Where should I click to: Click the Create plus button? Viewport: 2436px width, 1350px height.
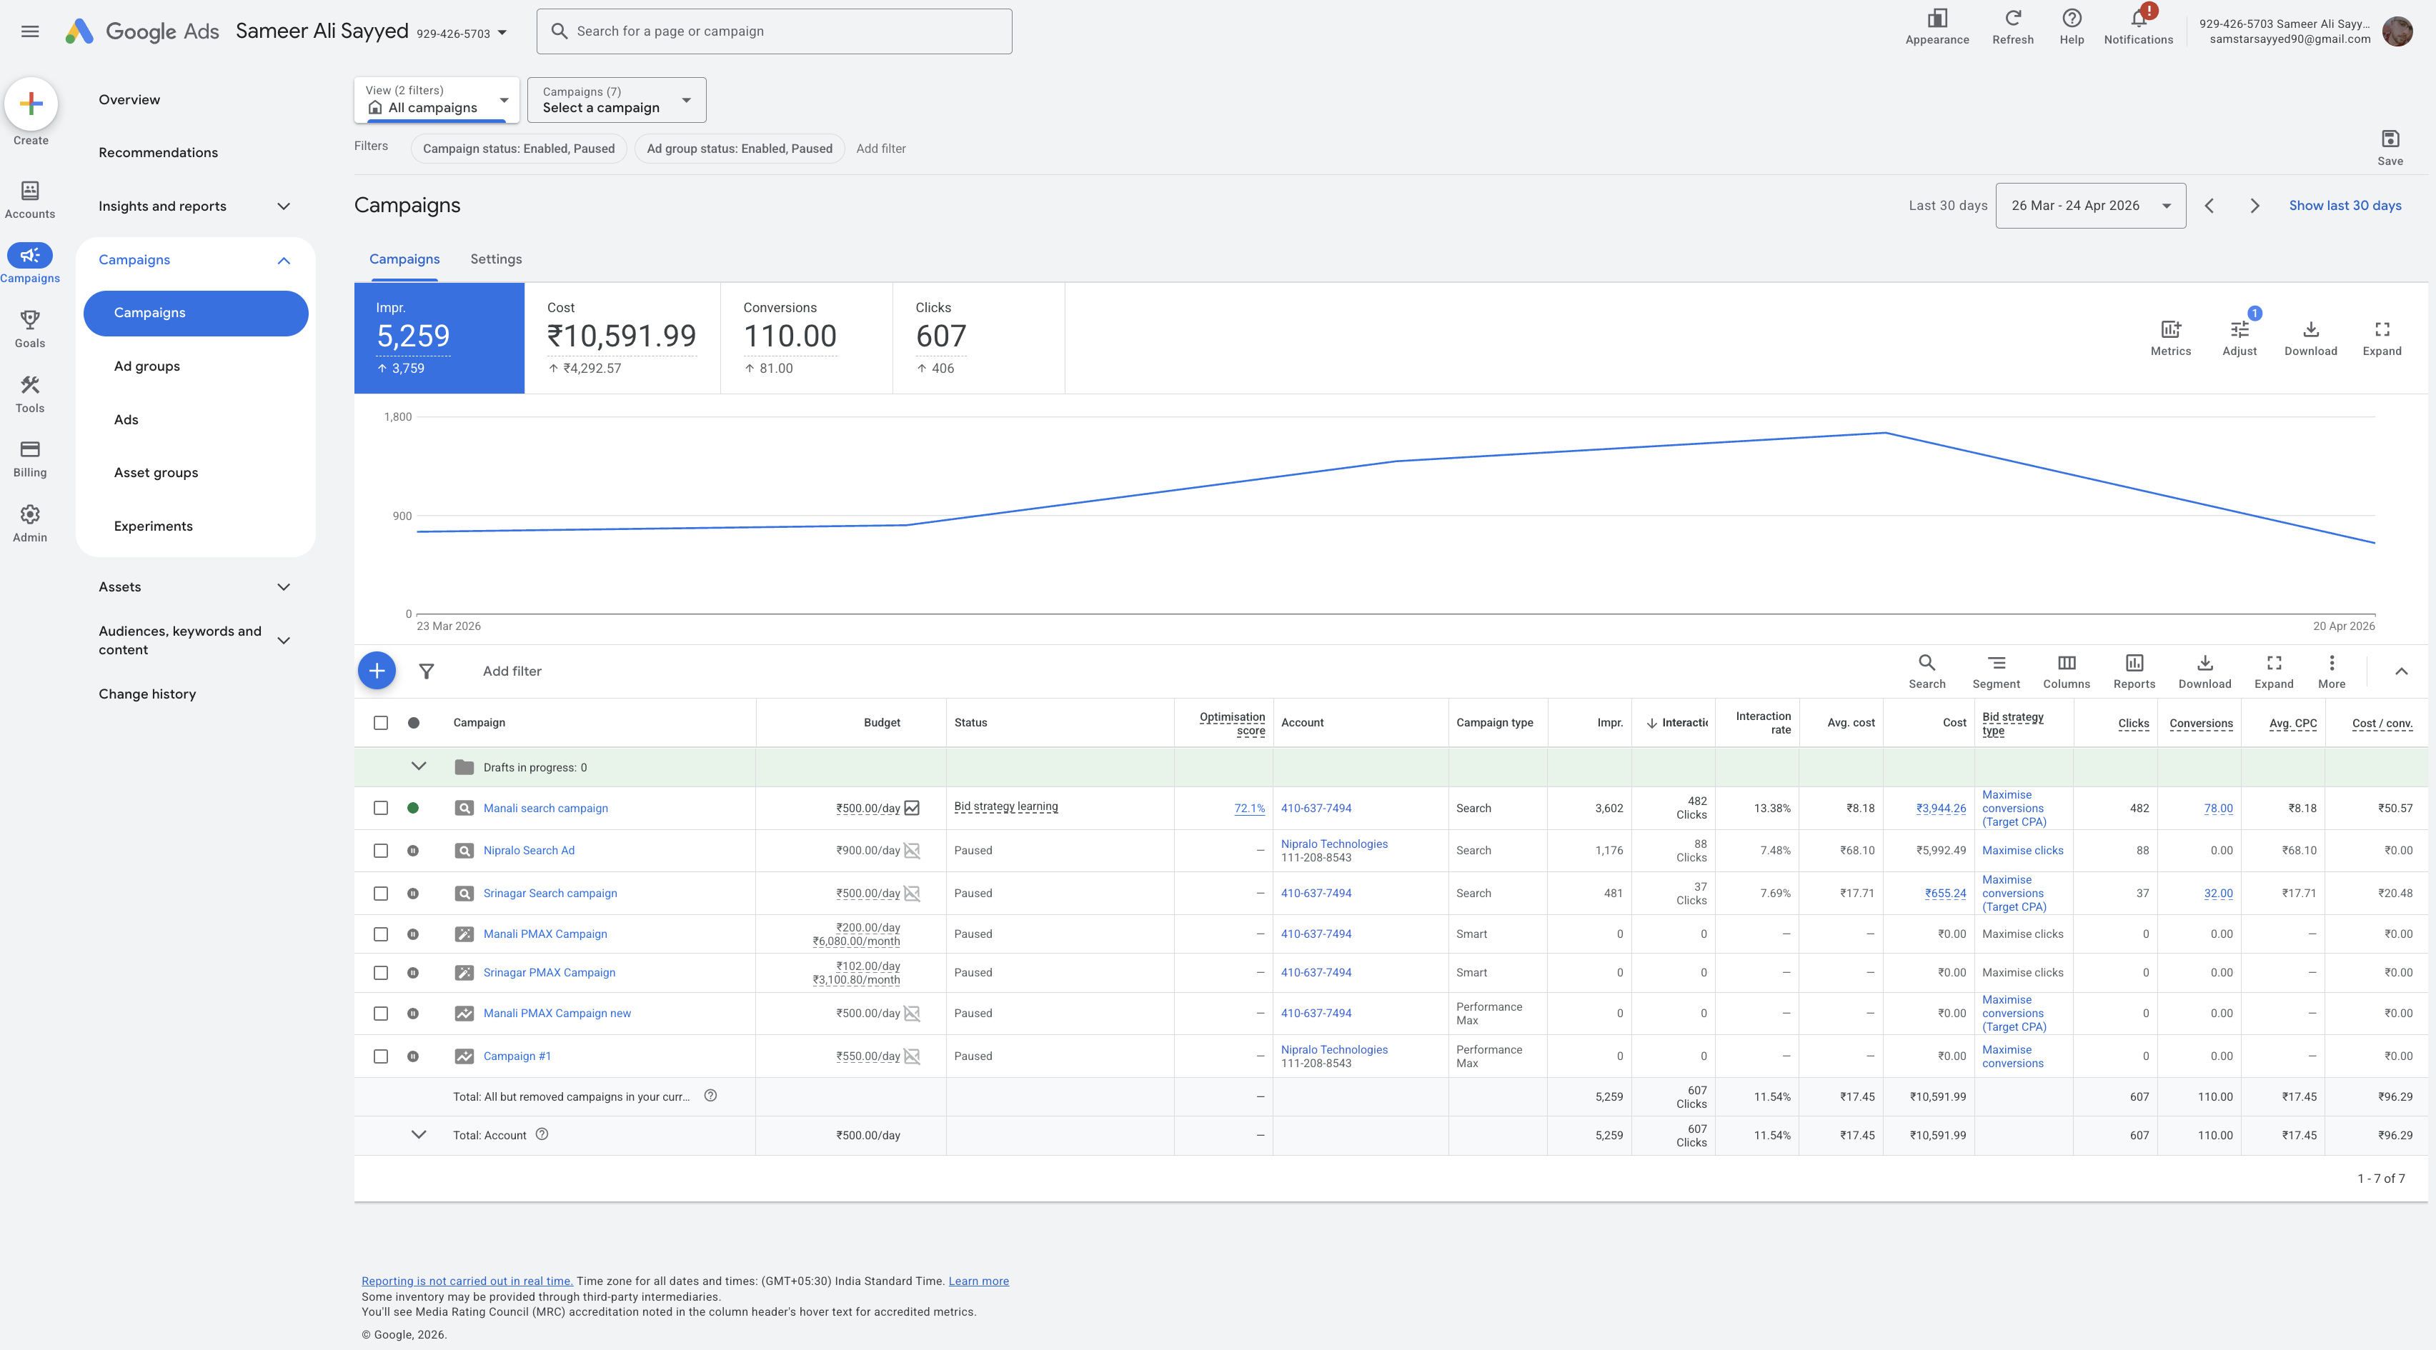[x=31, y=103]
